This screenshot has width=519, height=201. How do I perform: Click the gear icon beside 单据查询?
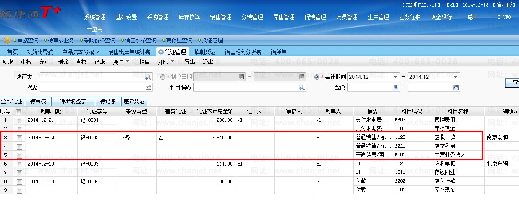point(7,40)
